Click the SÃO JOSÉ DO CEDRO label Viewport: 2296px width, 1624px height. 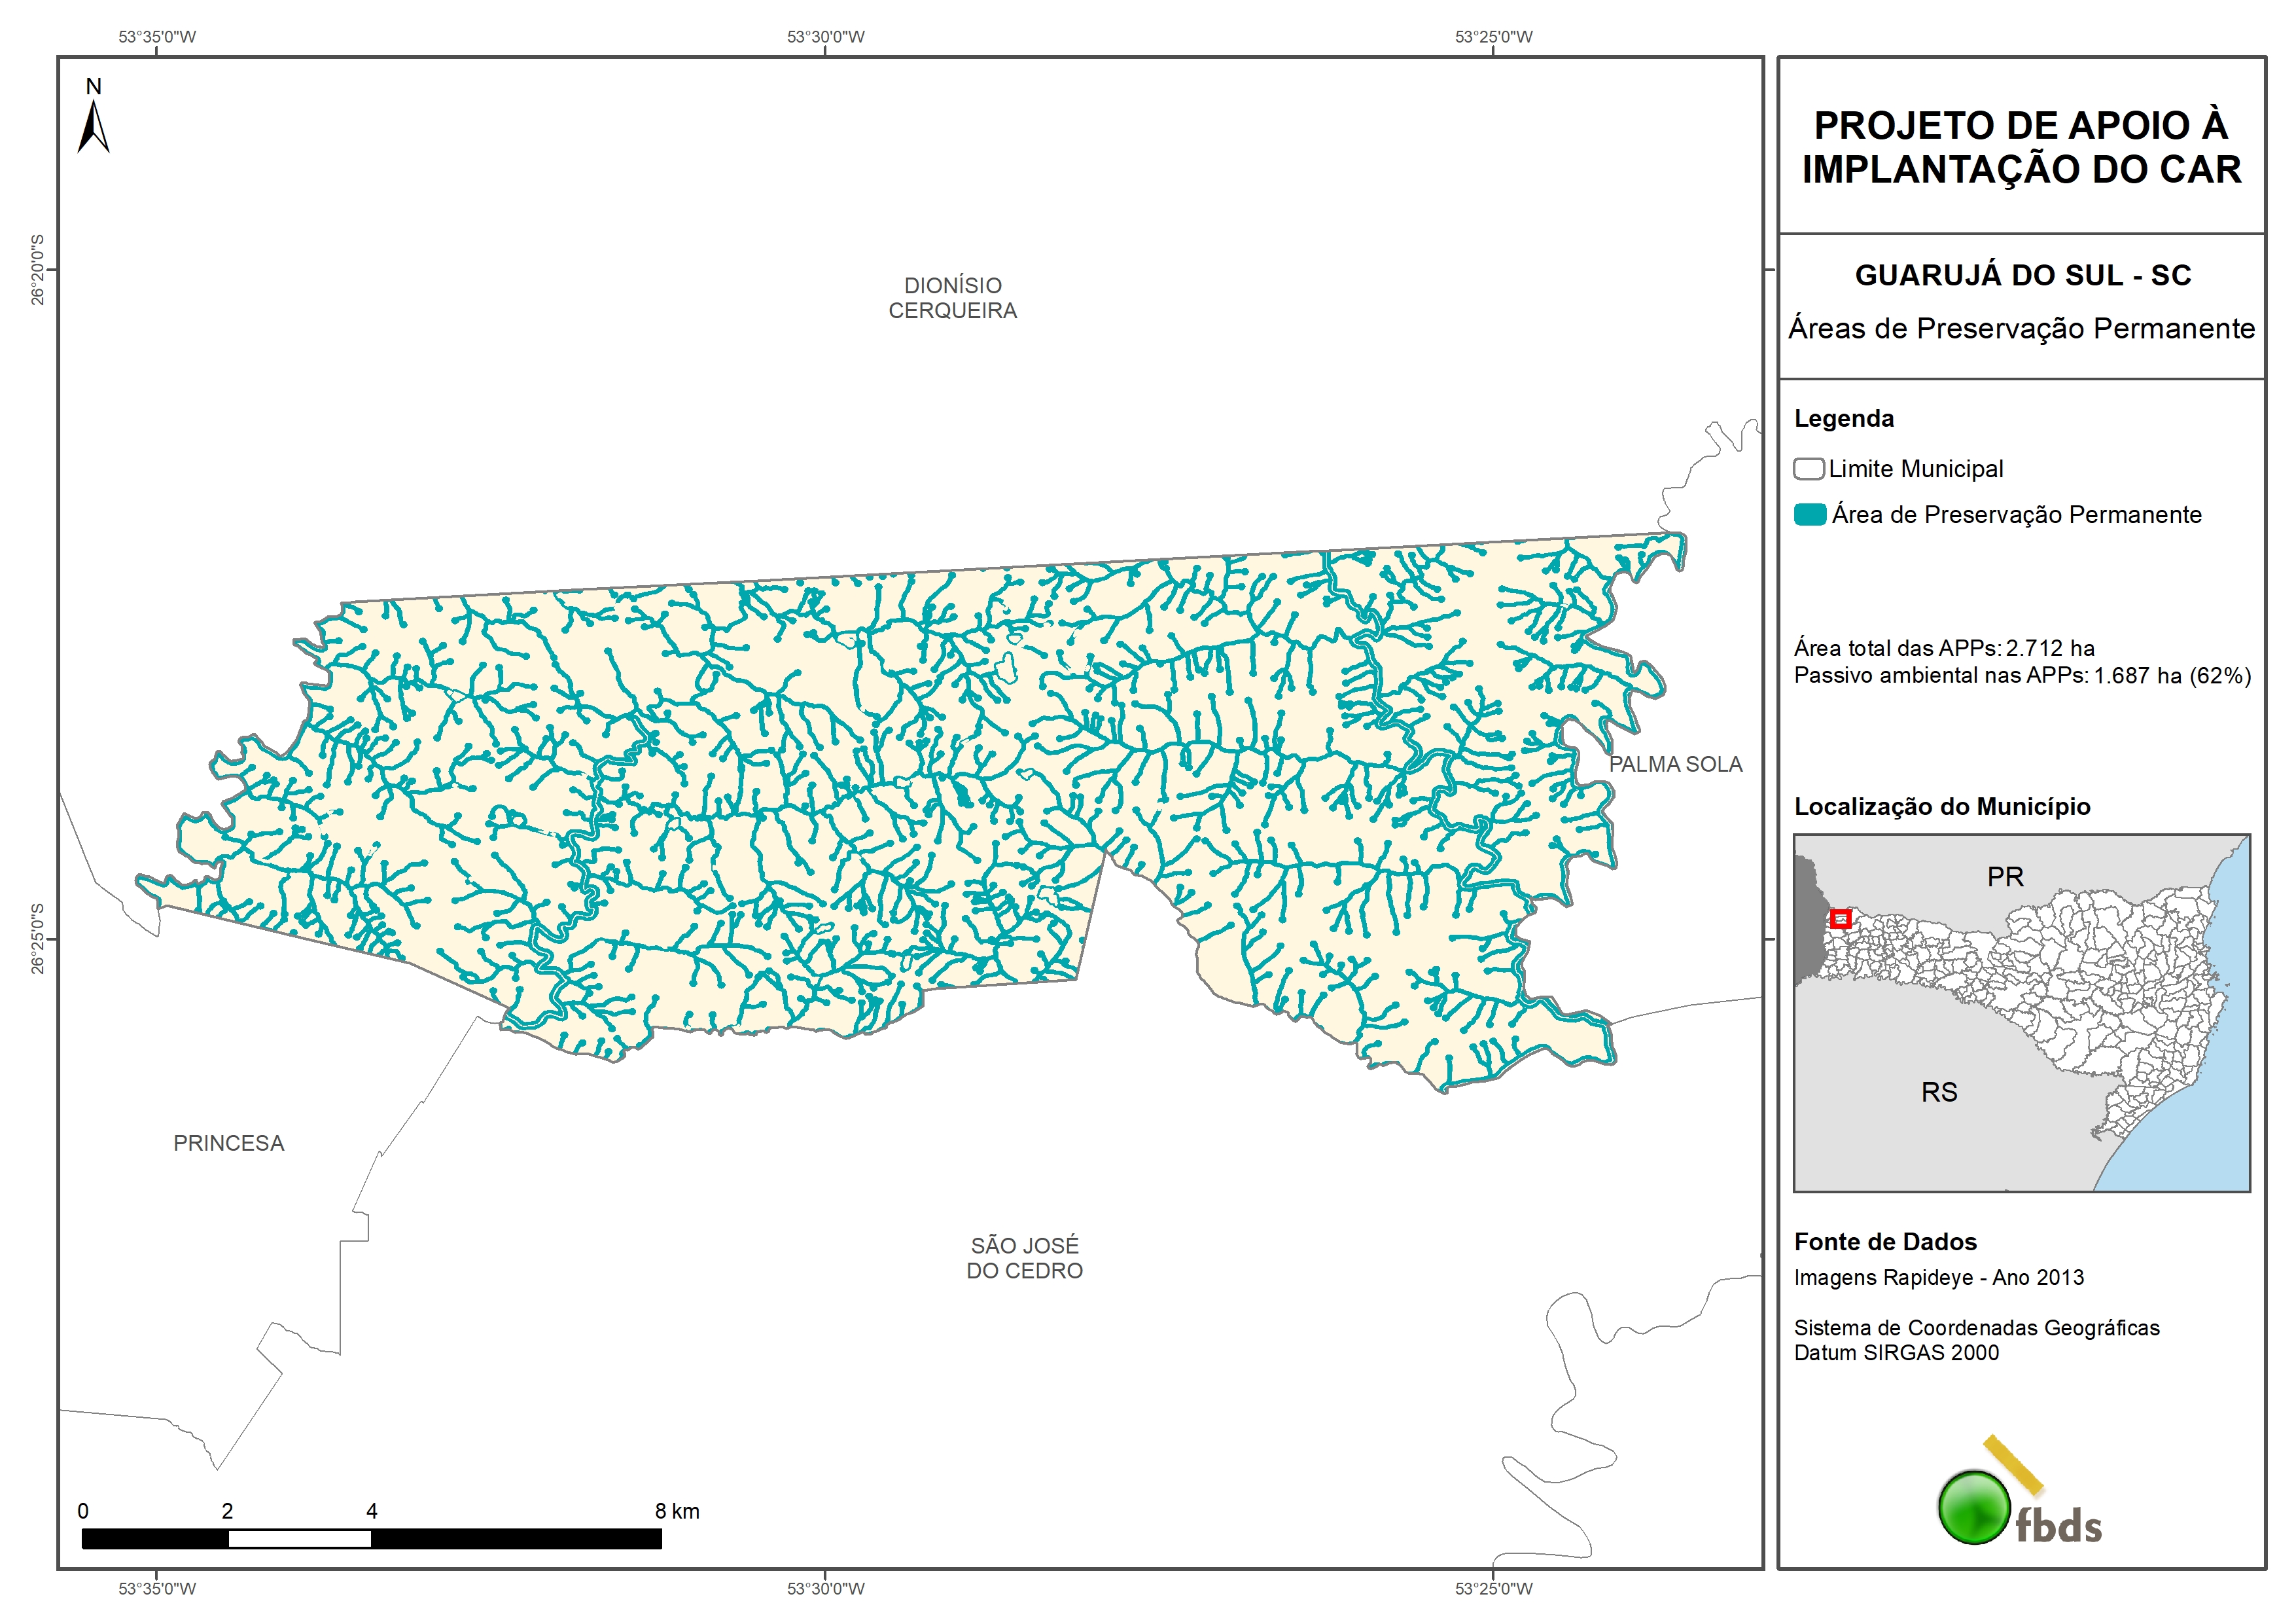pyautogui.click(x=1024, y=1258)
